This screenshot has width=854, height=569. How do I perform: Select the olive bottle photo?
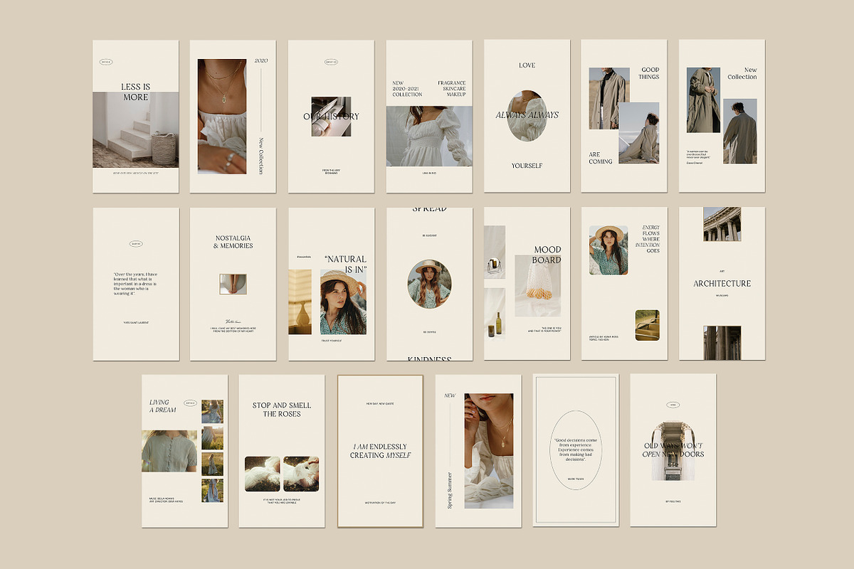495,313
